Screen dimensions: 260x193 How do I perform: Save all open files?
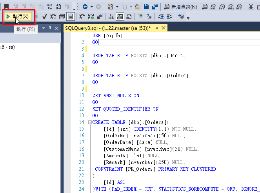(155, 7)
